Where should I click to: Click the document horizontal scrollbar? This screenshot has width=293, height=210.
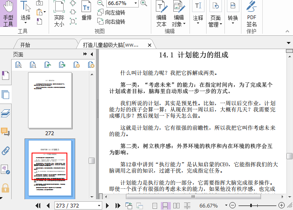click(193, 197)
